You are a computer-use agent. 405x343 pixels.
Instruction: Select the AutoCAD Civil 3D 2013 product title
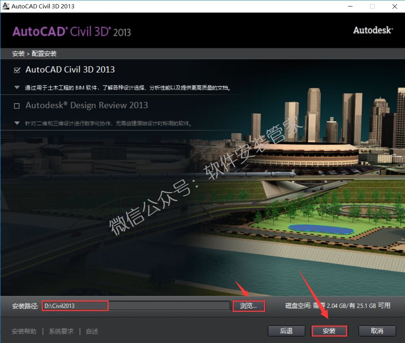point(70,70)
